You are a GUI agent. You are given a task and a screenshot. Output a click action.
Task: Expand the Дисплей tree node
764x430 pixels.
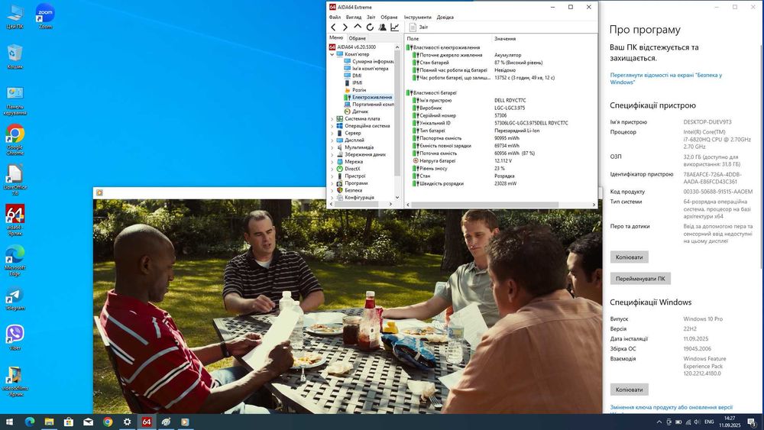(x=332, y=141)
